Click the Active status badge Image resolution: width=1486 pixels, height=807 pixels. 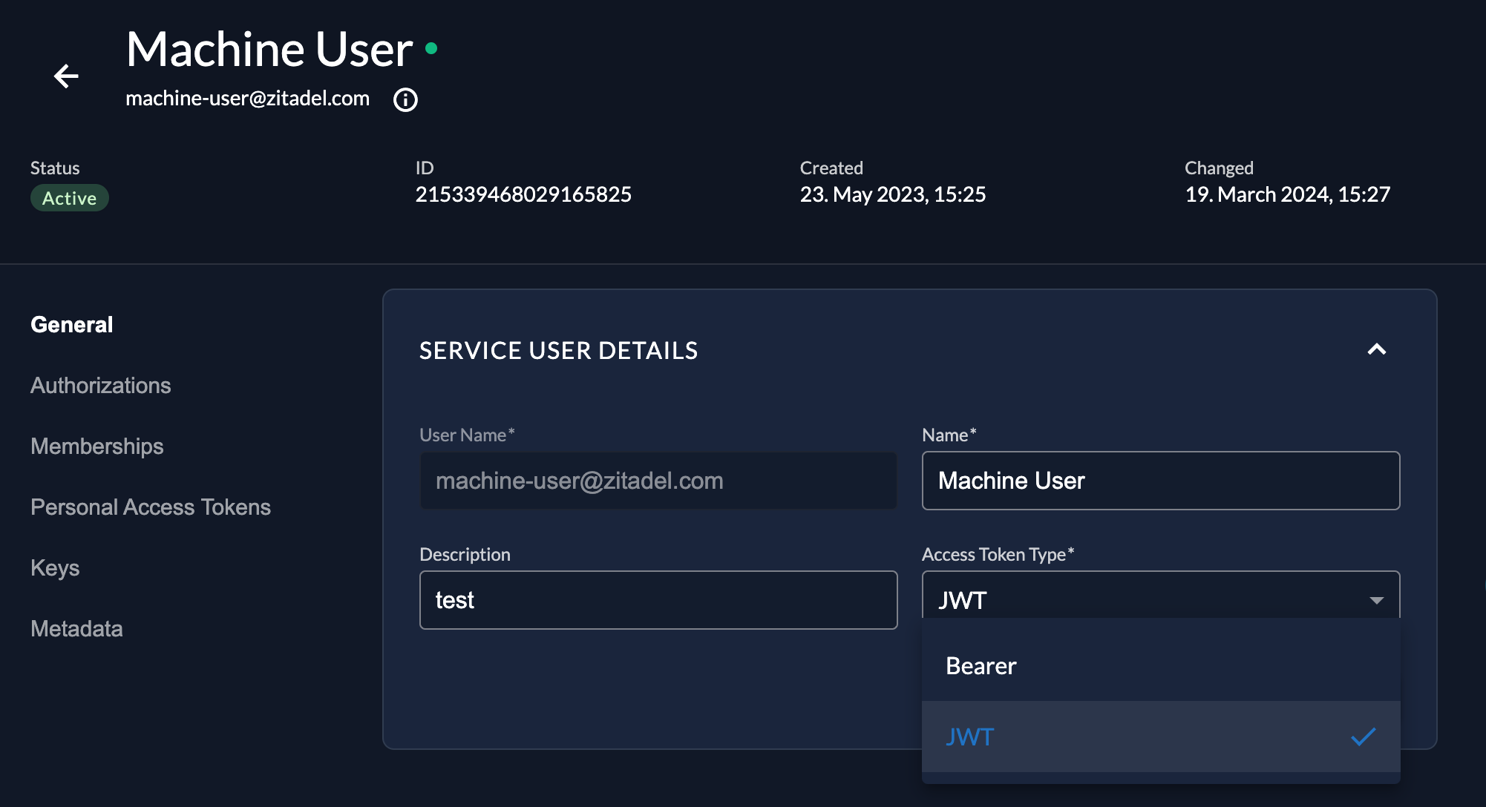pyautogui.click(x=69, y=197)
